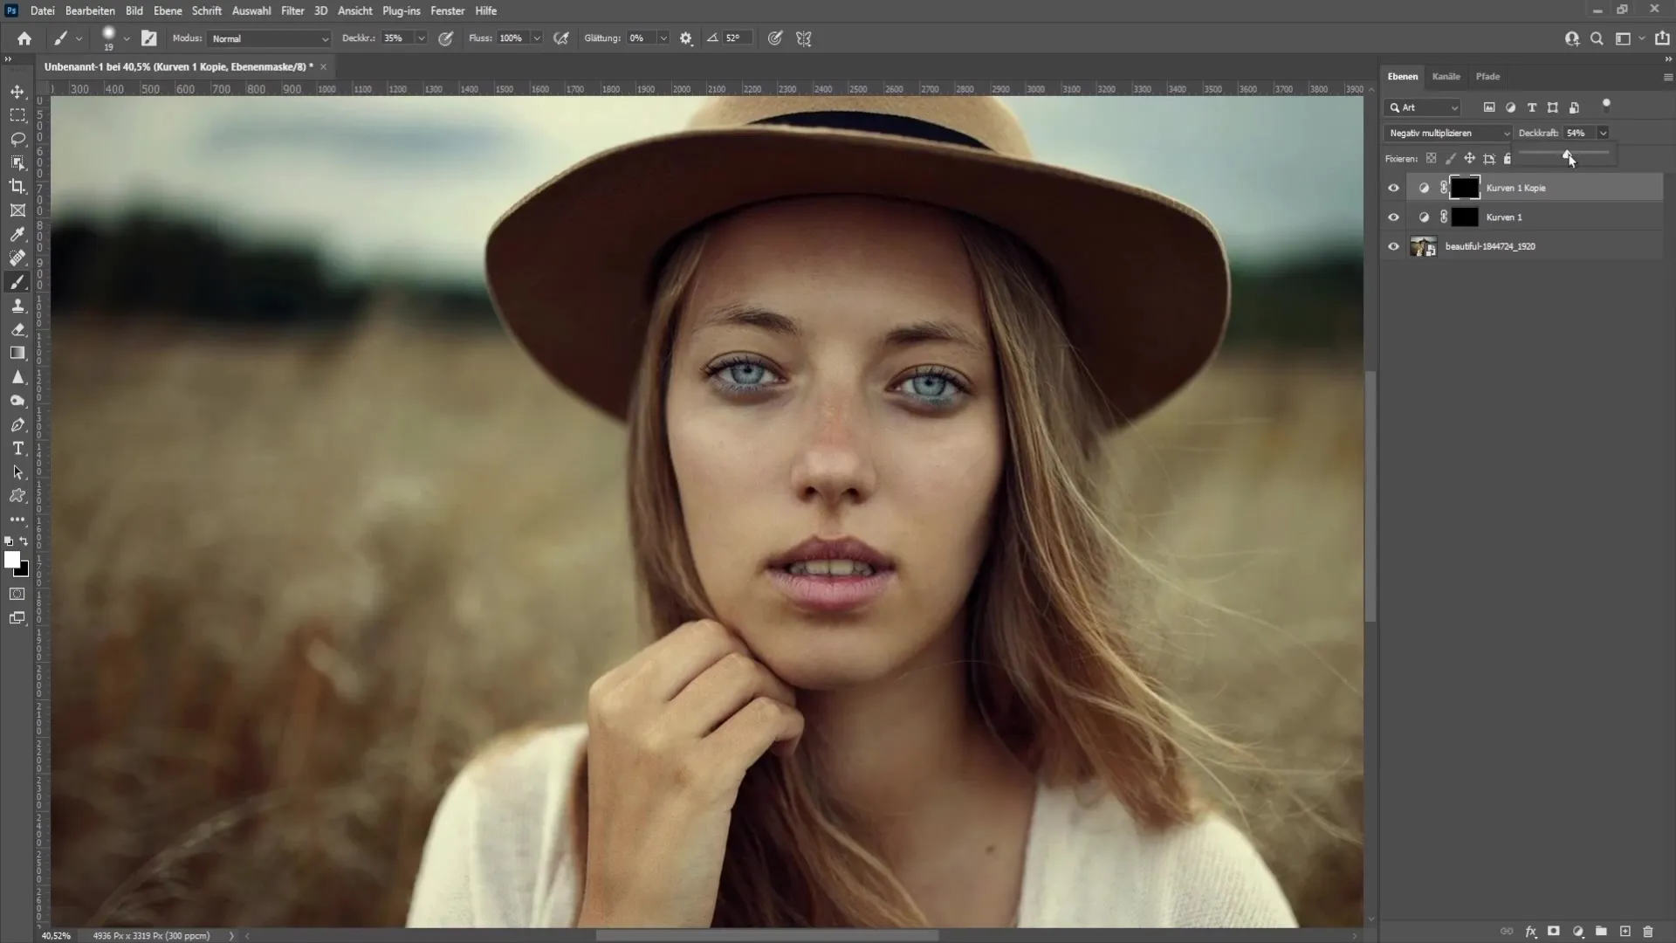Select the Kurven 1 Kopie layer mask thumbnail

(x=1465, y=188)
